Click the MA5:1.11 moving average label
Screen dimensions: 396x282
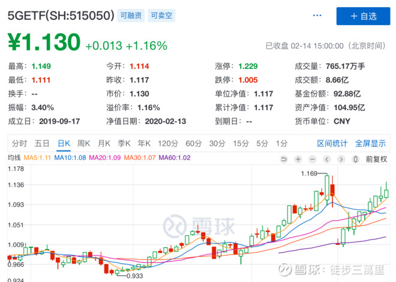coord(37,158)
